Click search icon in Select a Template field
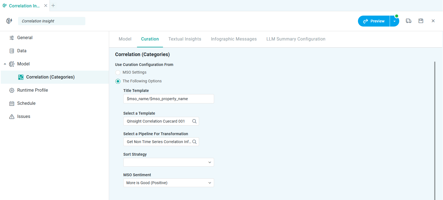 pyautogui.click(x=194, y=121)
